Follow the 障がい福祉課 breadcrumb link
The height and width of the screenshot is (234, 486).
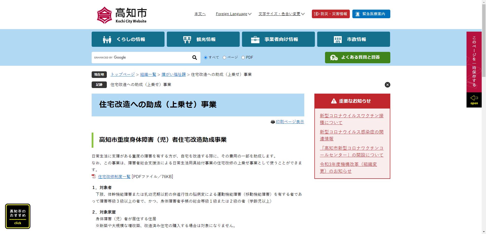point(173,74)
